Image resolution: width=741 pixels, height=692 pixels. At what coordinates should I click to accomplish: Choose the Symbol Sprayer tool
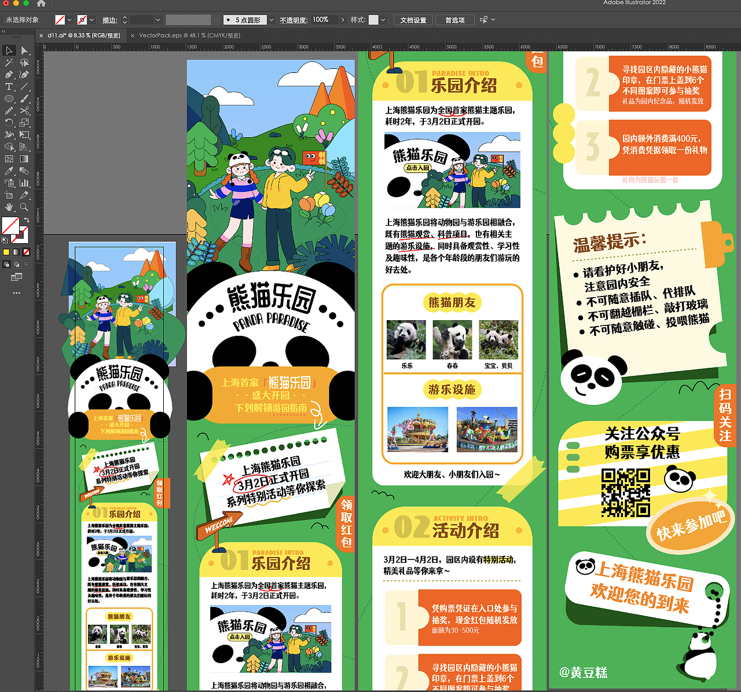click(x=9, y=183)
